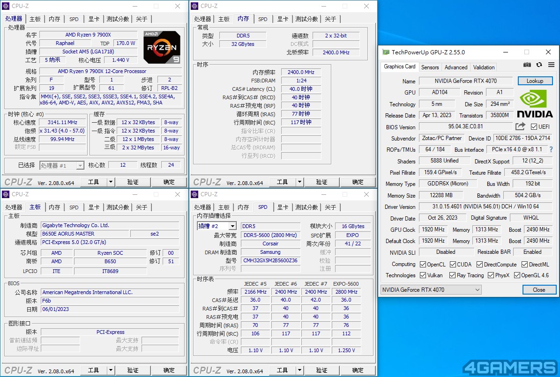Click 验证 in CPU-Z processor window
The width and height of the screenshot is (560, 377).
133,182
